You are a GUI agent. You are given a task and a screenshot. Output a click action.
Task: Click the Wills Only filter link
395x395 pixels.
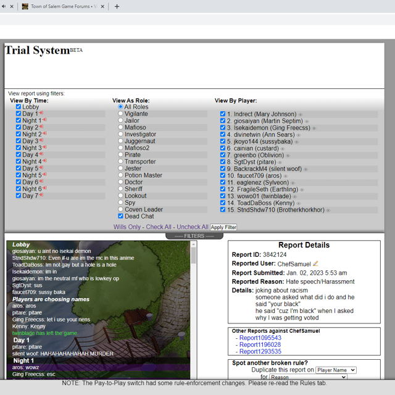click(x=127, y=227)
